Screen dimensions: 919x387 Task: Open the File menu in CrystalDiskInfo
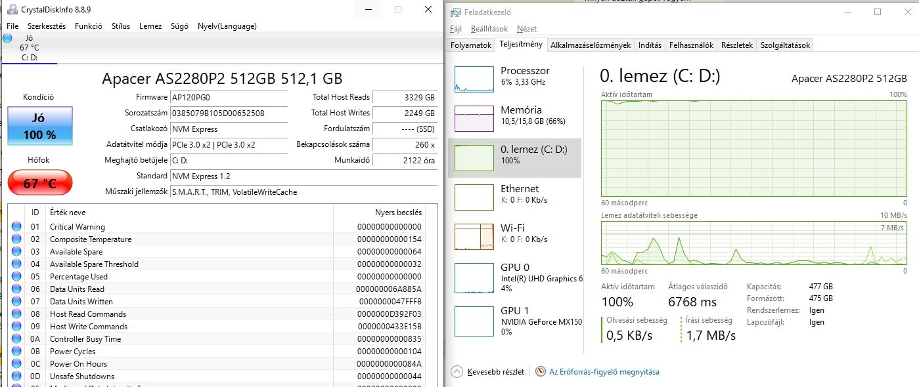pyautogui.click(x=12, y=26)
